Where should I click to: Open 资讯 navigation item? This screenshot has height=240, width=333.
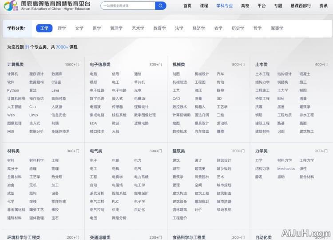(x=323, y=6)
